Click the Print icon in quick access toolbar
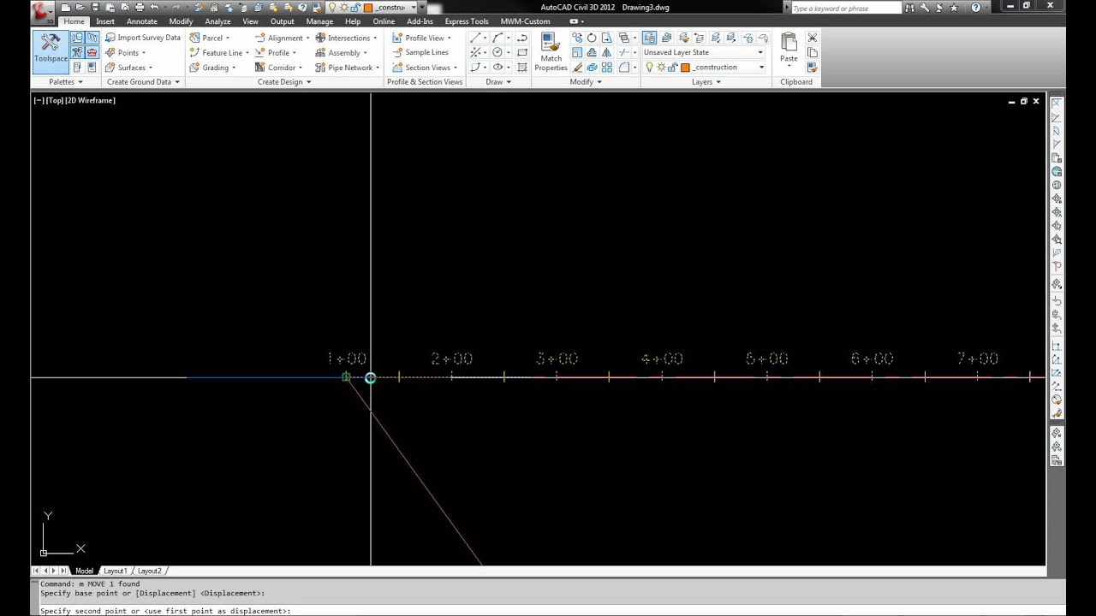Viewport: 1096px width, 616px height. point(140,7)
